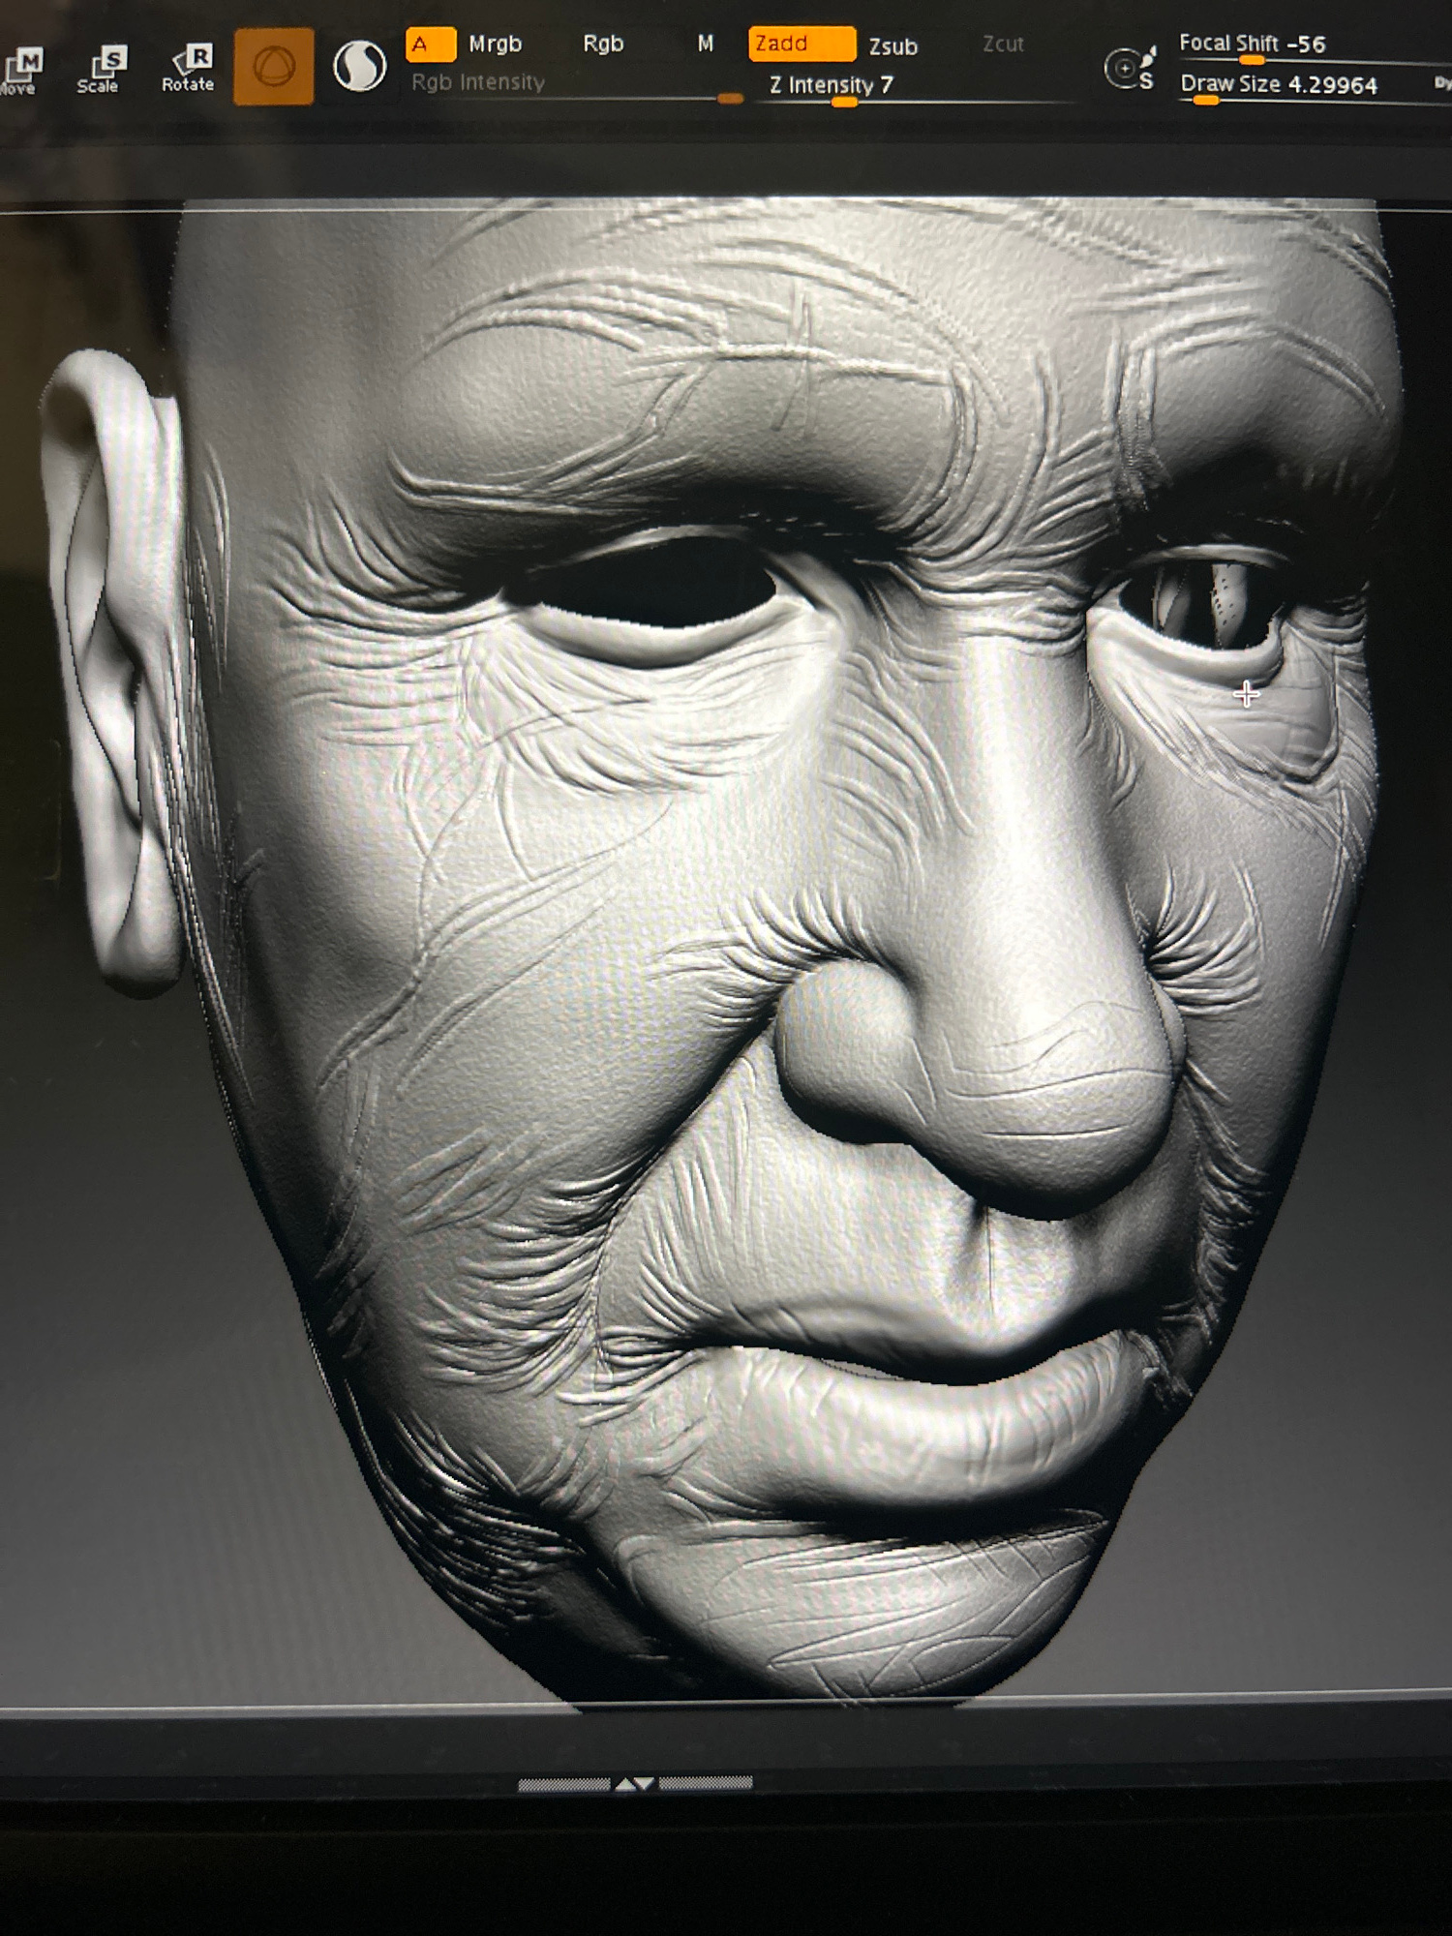Turn on the M material mode
Screen dimensions: 1452x1936
(x=706, y=45)
